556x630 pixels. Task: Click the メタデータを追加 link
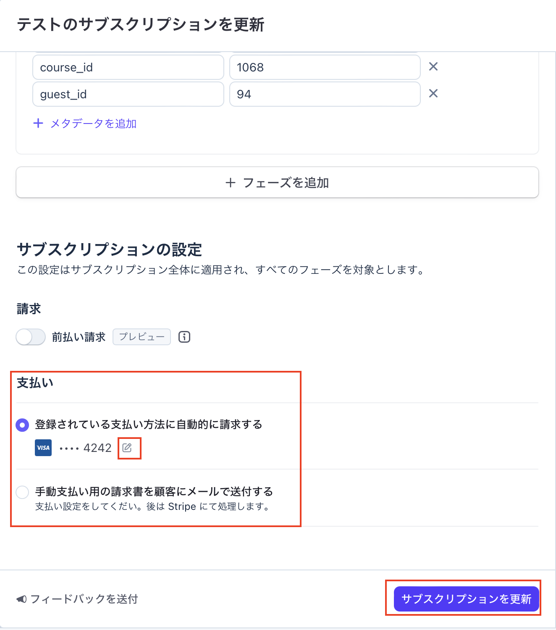[94, 123]
